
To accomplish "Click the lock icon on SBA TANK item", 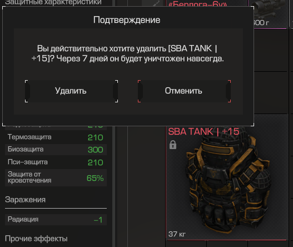I will (173, 145).
